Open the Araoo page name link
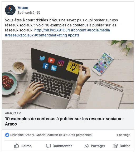136x154 pixels. pyautogui.click(x=23, y=8)
